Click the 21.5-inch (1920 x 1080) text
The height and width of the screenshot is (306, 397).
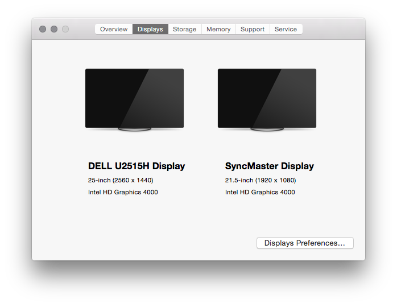(260, 180)
